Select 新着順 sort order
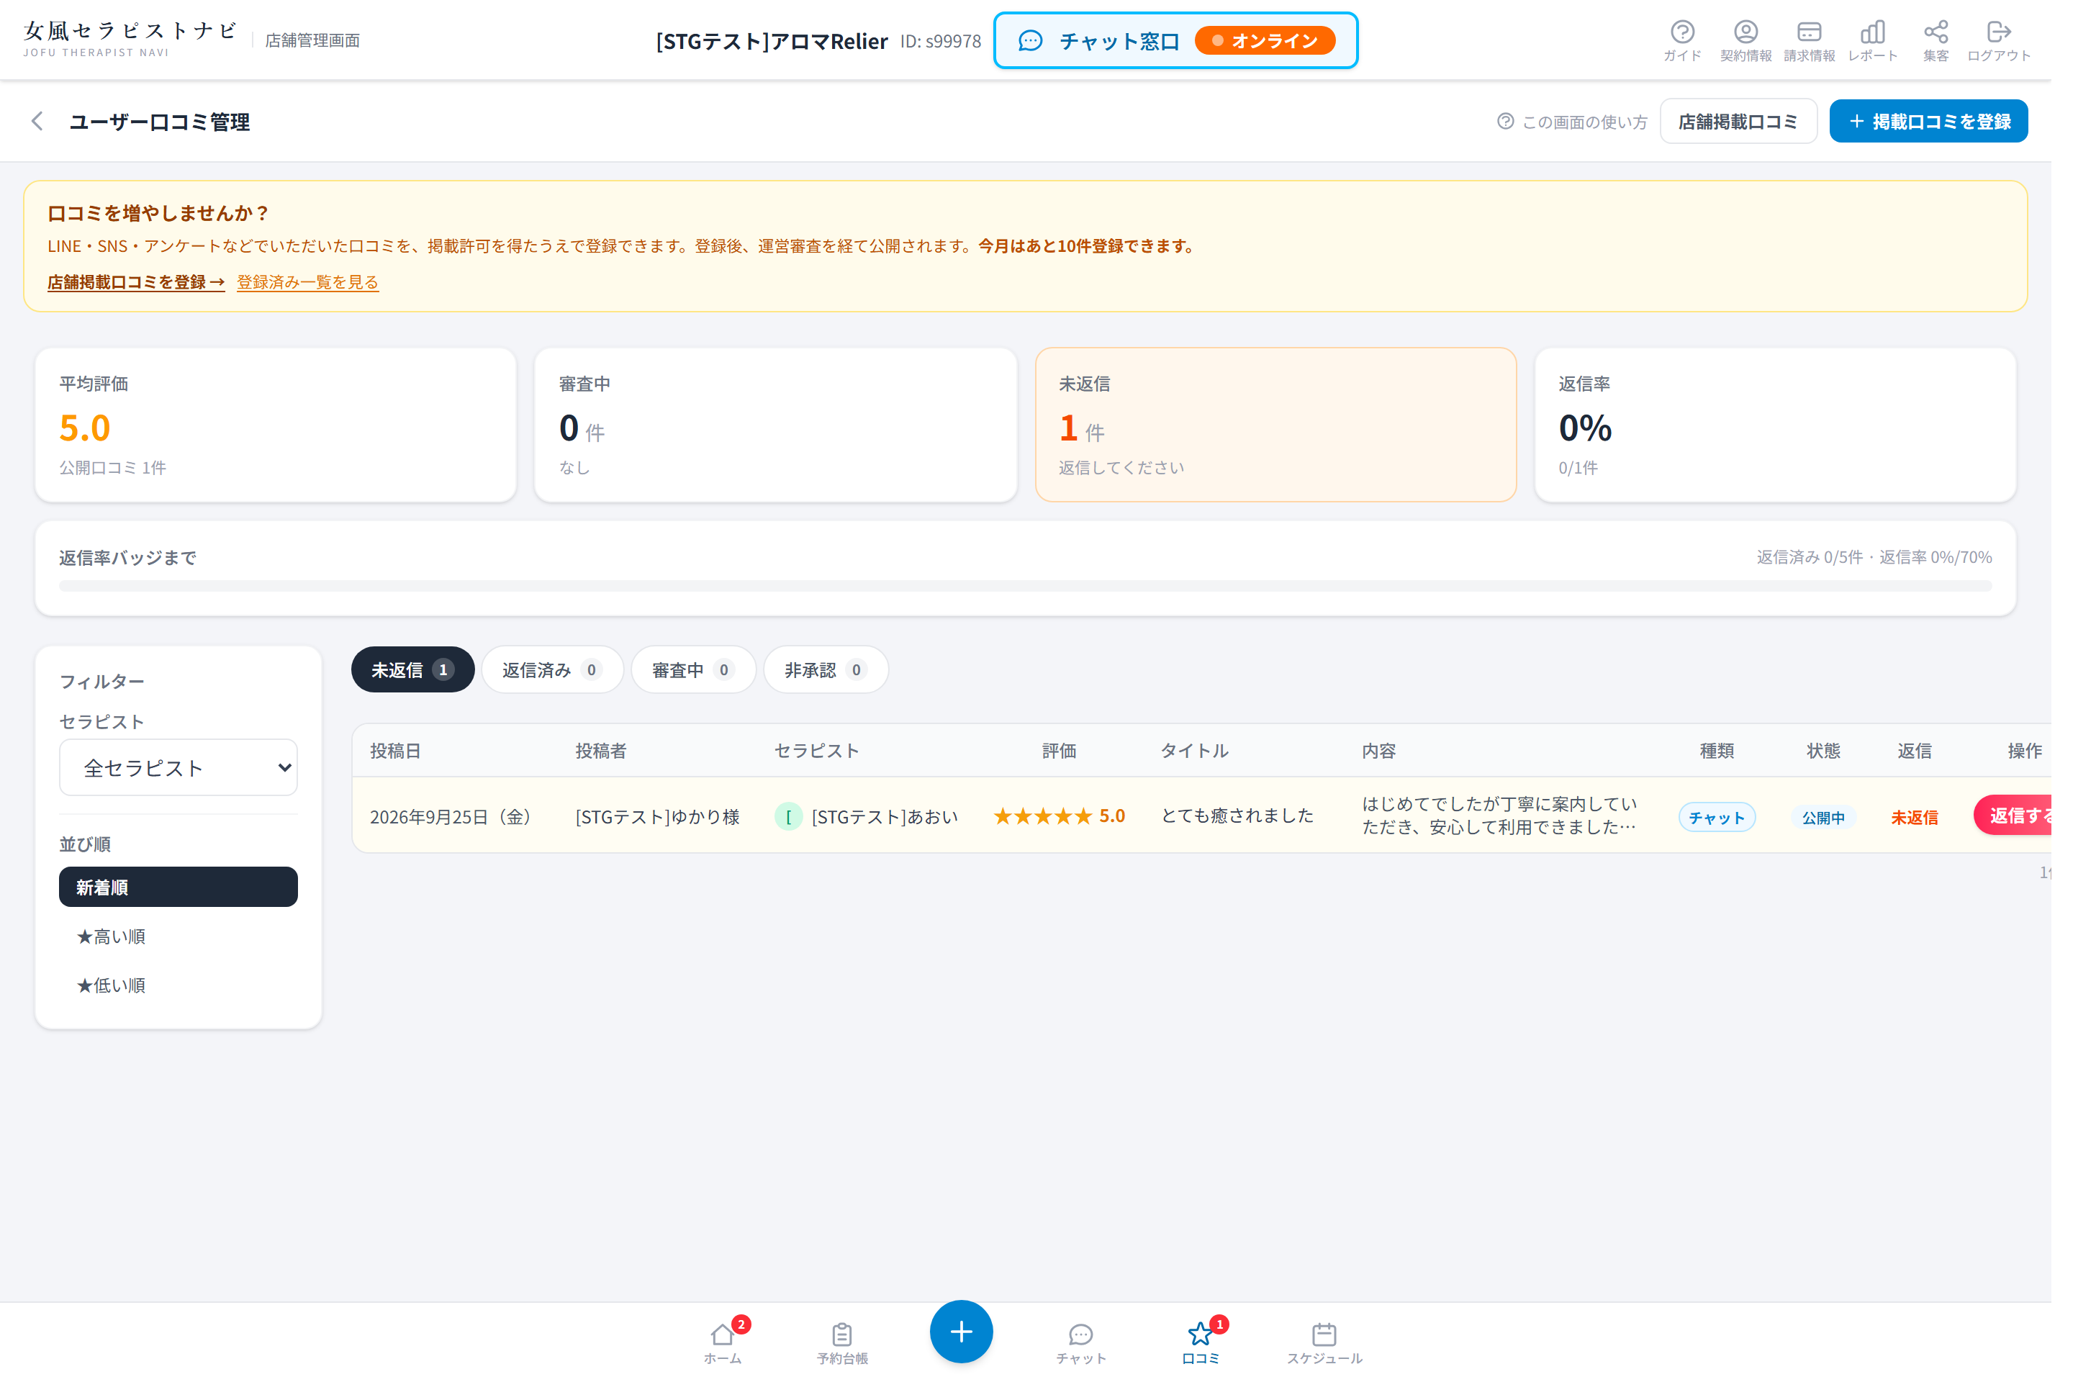Viewport: 2073px width, 1382px height. click(x=180, y=895)
